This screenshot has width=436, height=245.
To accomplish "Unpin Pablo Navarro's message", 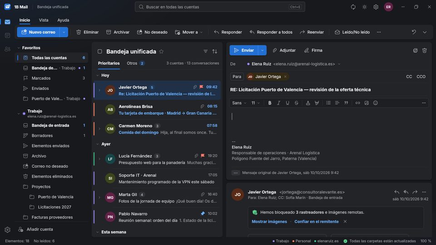I will tap(203, 214).
